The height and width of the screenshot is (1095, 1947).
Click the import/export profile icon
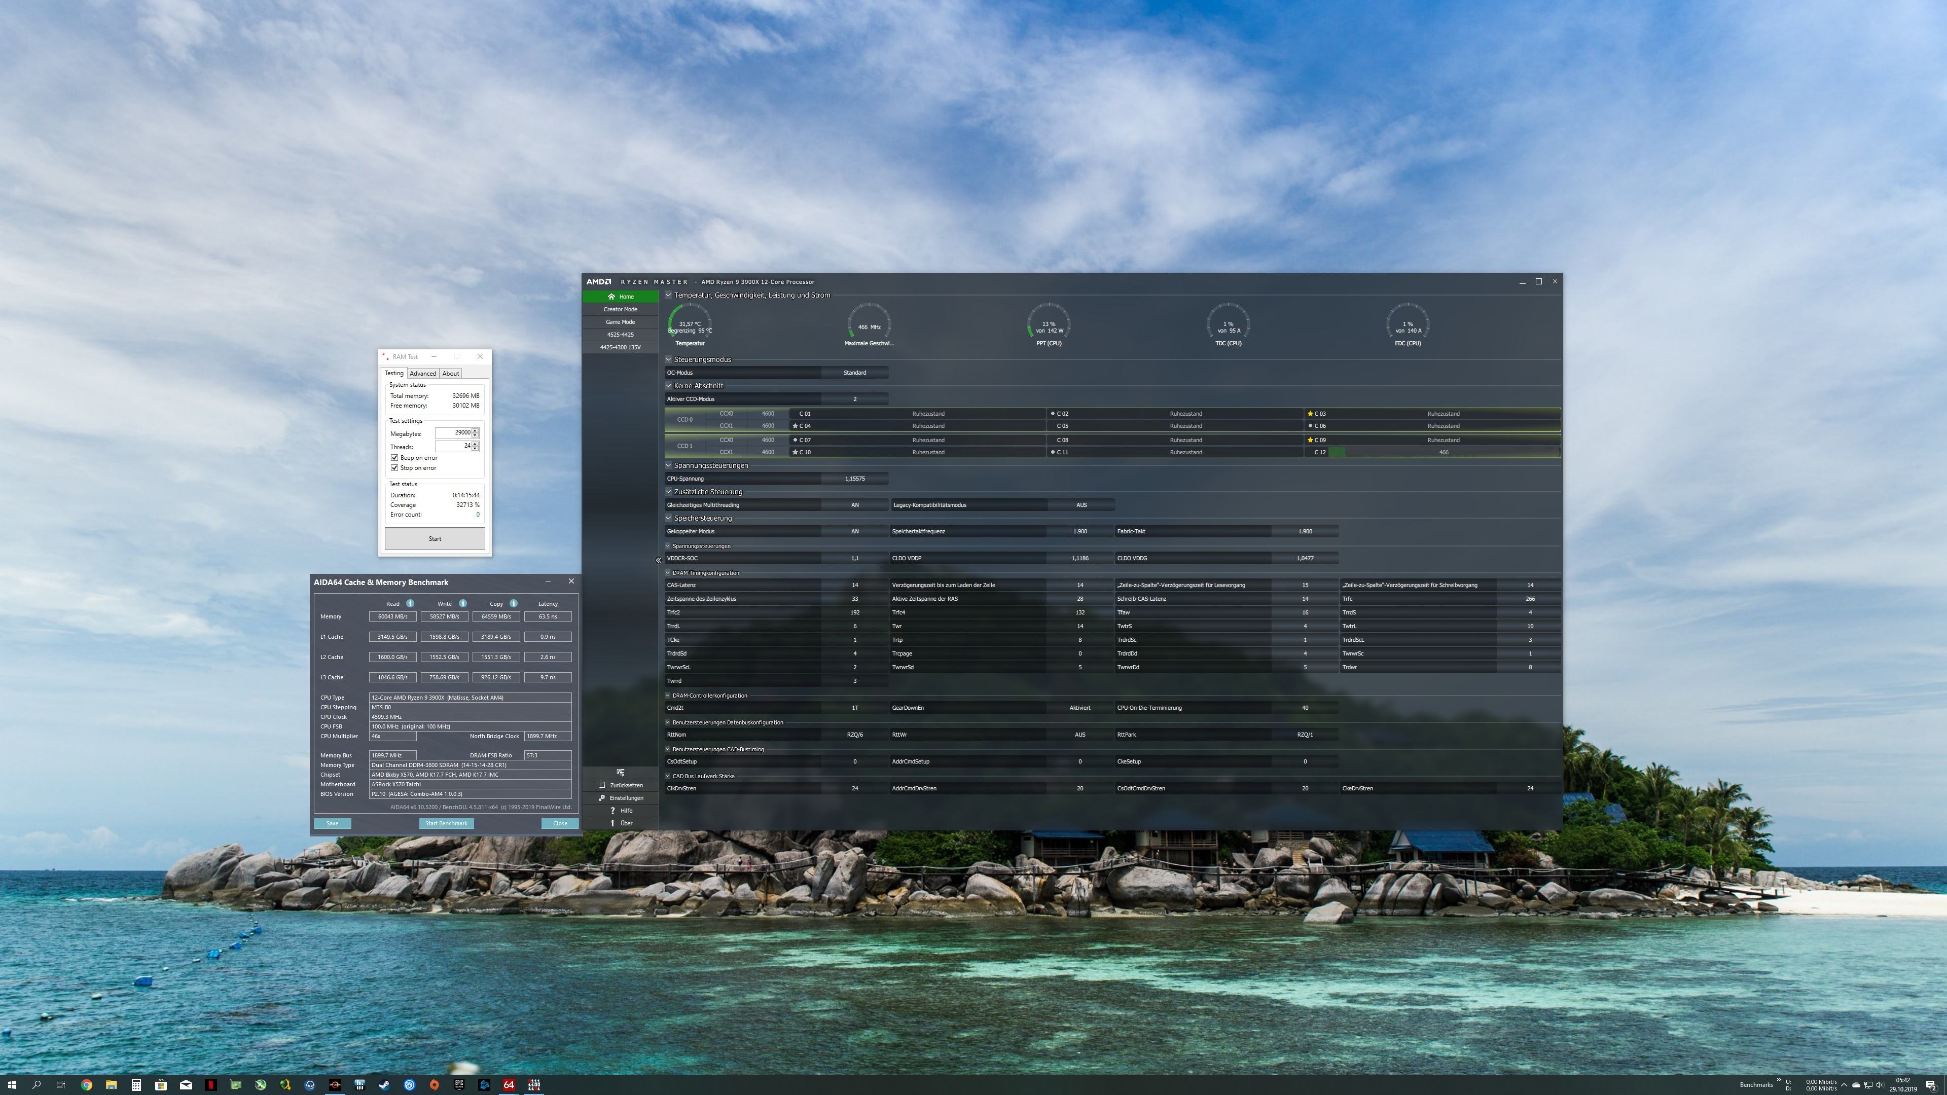[x=621, y=772]
